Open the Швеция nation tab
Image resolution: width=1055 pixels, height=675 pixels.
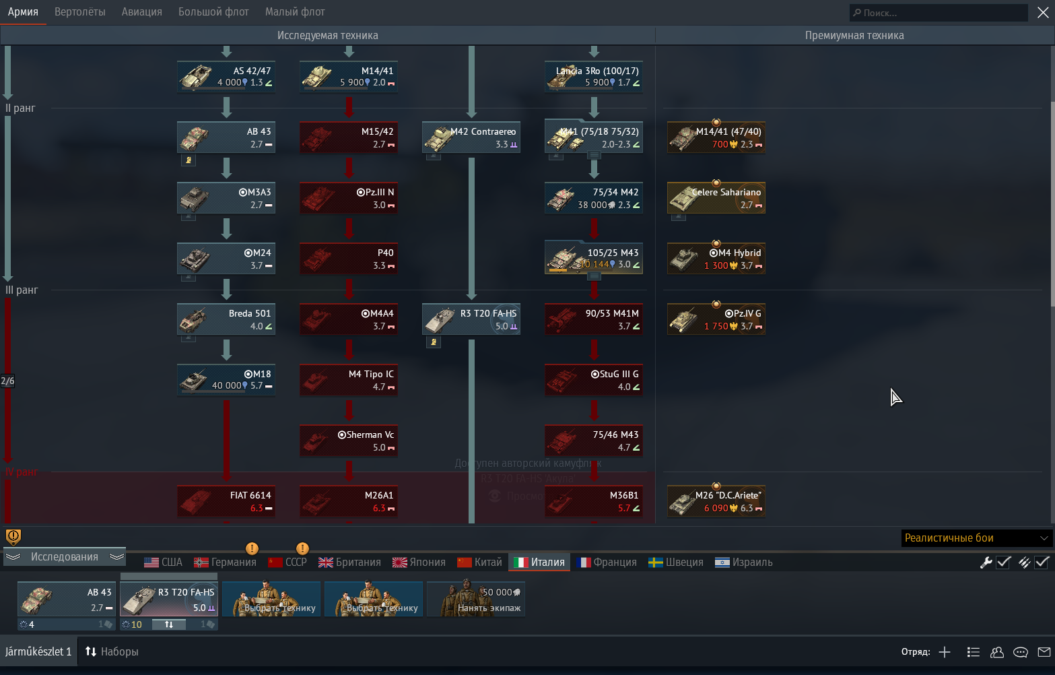(x=676, y=562)
